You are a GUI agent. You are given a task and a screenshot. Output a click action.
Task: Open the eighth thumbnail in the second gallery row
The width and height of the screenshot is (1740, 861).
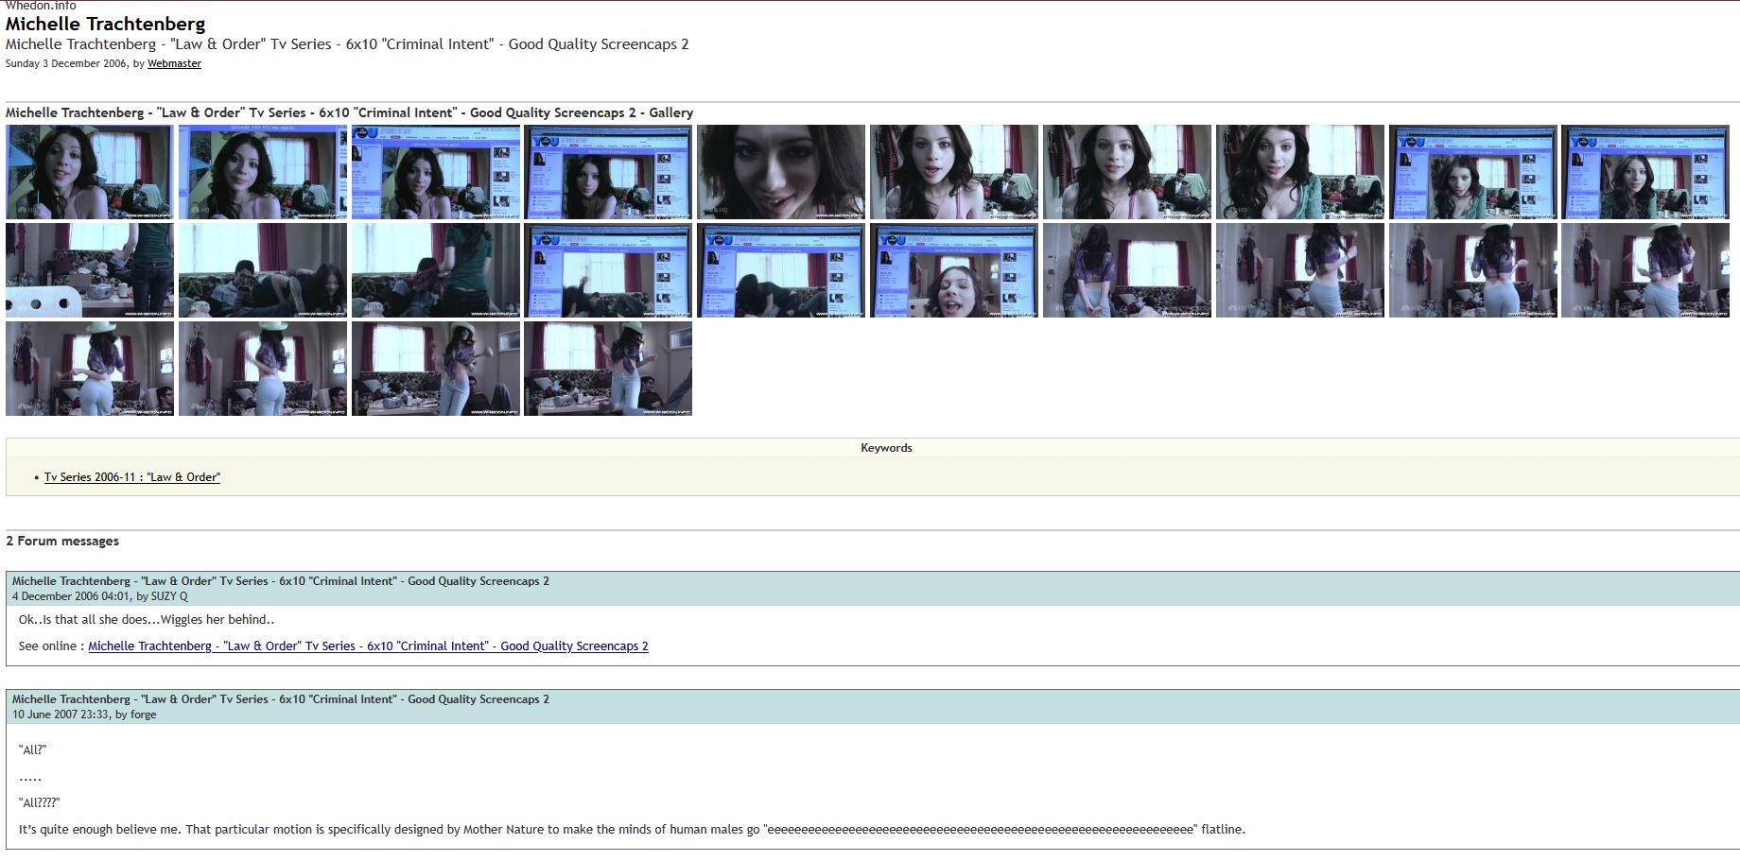pyautogui.click(x=1300, y=270)
